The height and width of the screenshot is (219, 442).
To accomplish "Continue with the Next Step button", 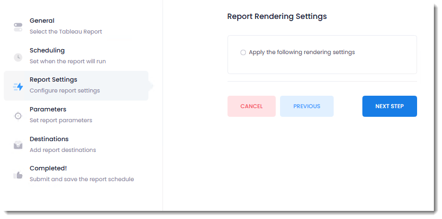I will pyautogui.click(x=389, y=107).
